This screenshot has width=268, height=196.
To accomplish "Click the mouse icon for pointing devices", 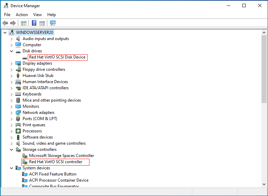I will click(18, 100).
